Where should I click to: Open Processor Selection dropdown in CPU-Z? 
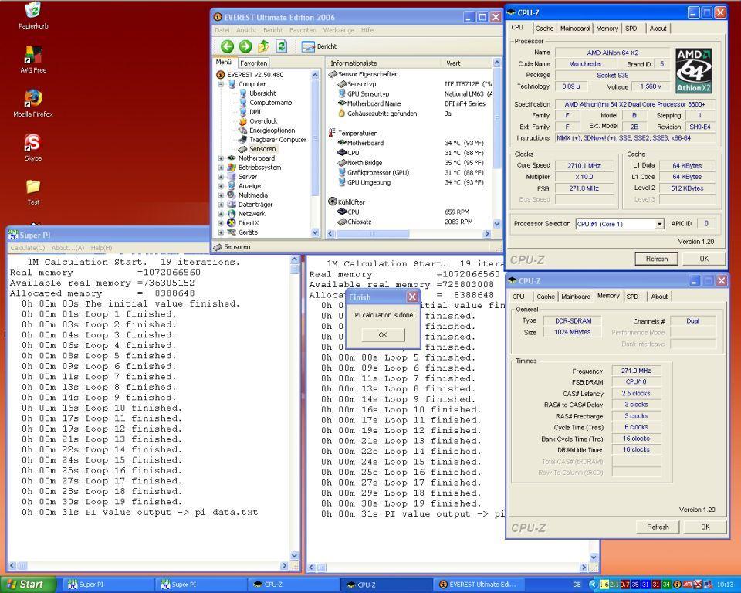tap(659, 224)
